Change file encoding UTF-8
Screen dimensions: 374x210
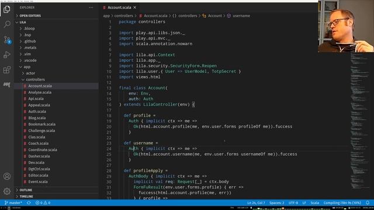[293, 203]
